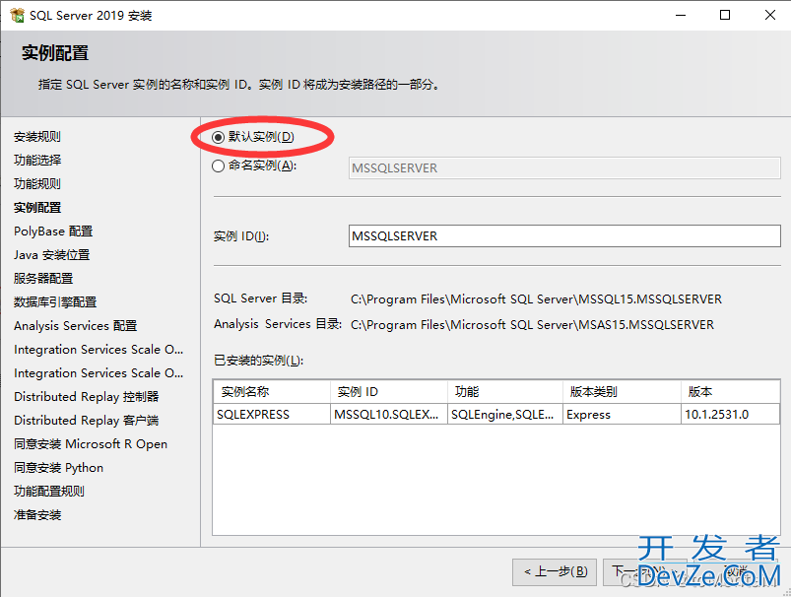Click the 实例名称 column header
This screenshot has height=597, width=791.
tap(272, 392)
